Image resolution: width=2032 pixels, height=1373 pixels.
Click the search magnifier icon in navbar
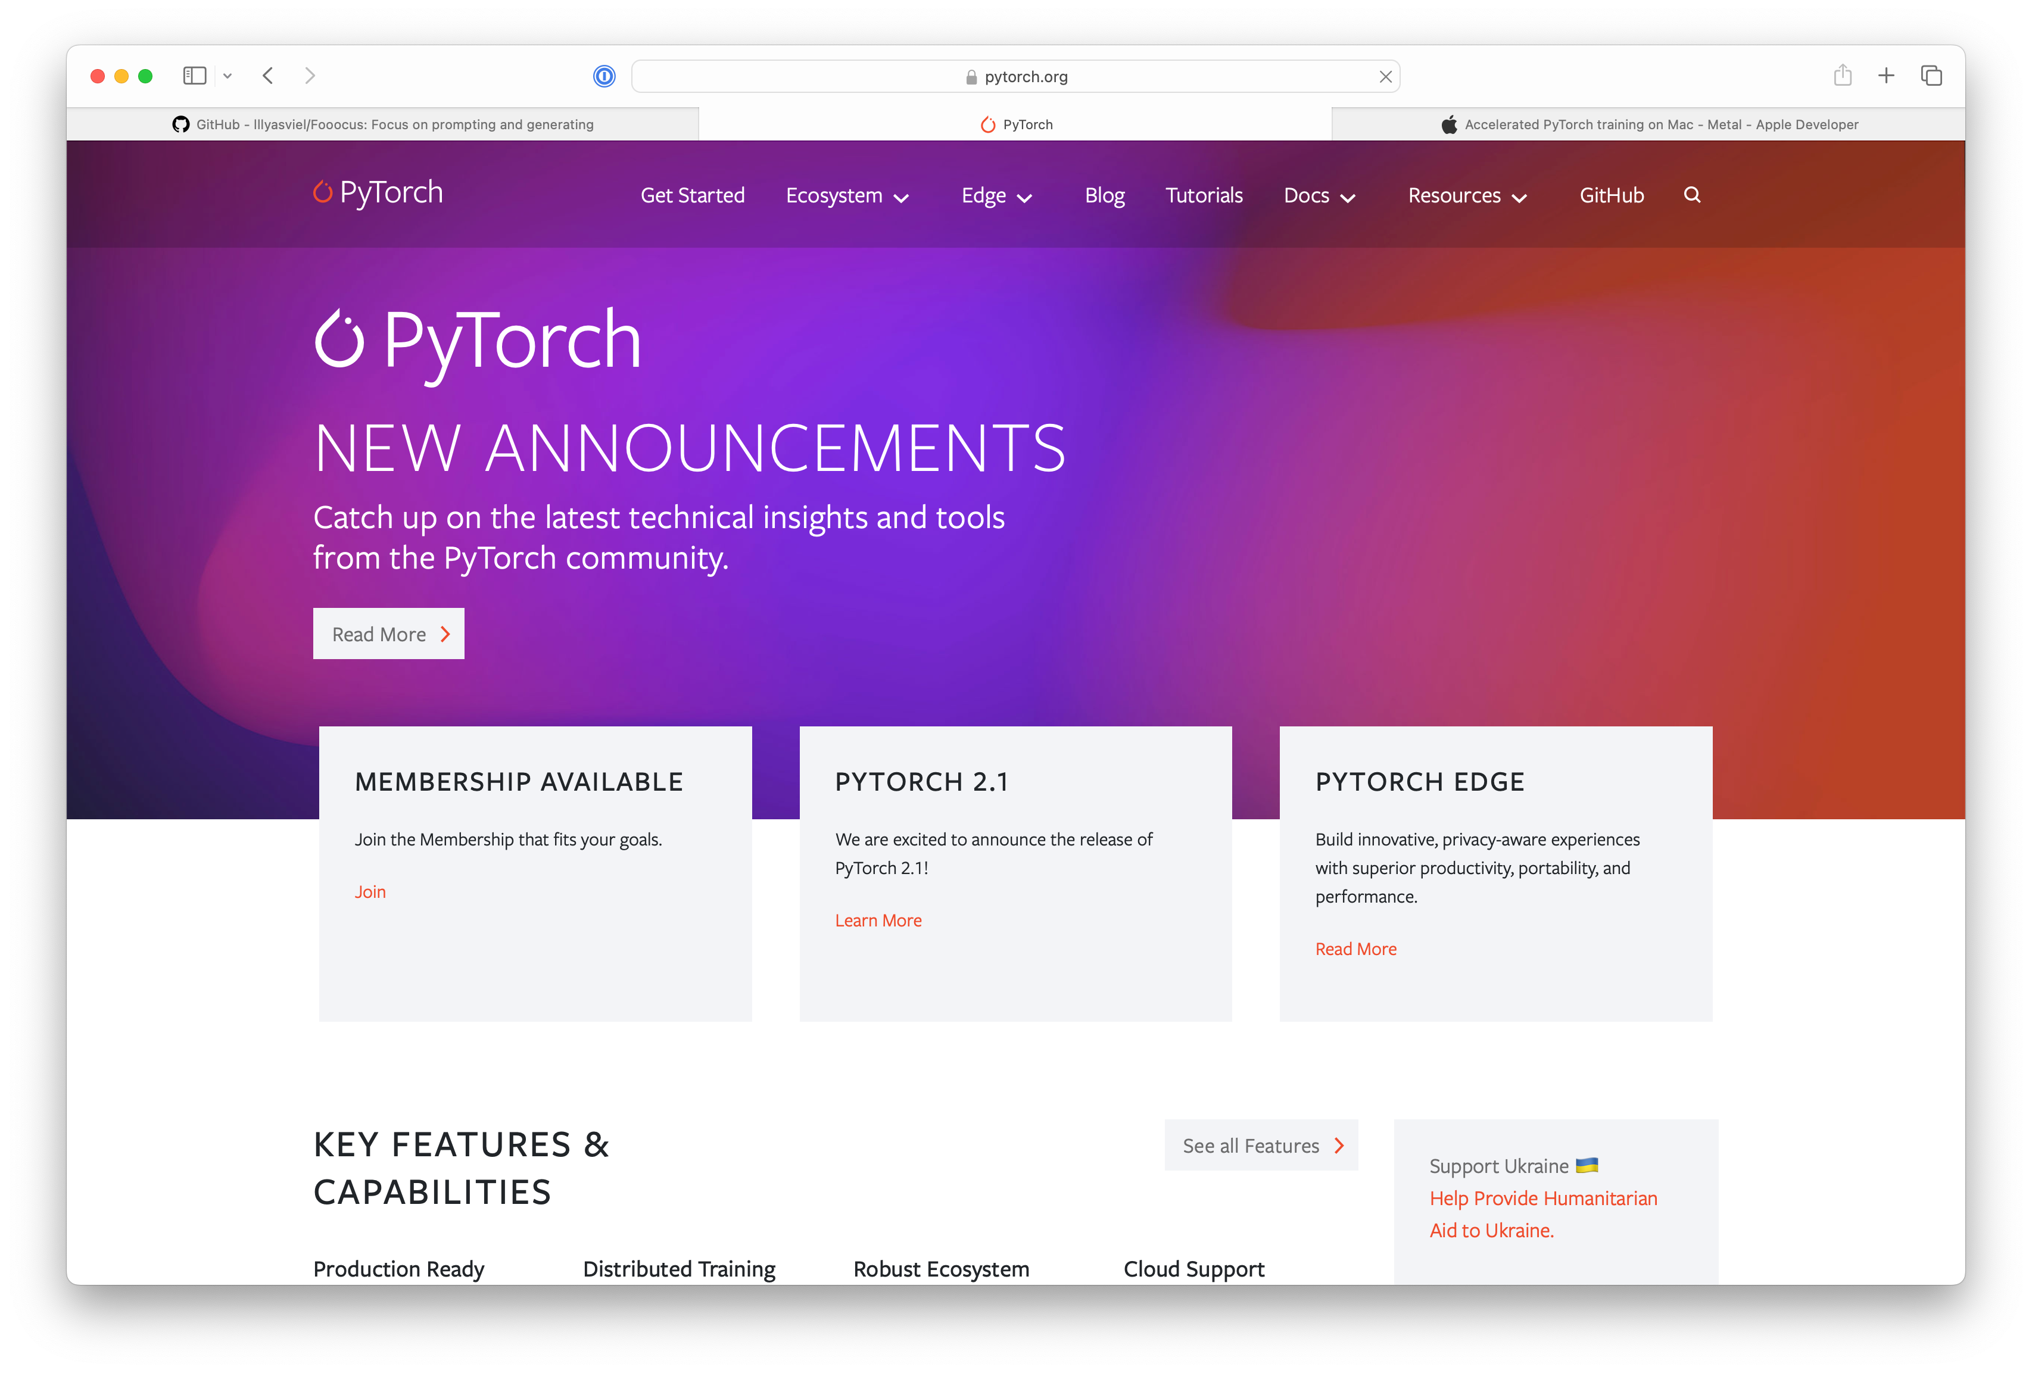(x=1692, y=195)
